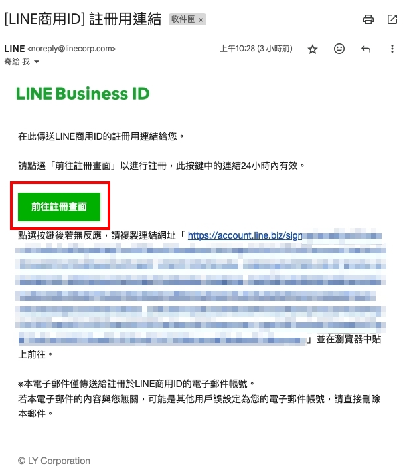Open the email in a new window

click(392, 19)
